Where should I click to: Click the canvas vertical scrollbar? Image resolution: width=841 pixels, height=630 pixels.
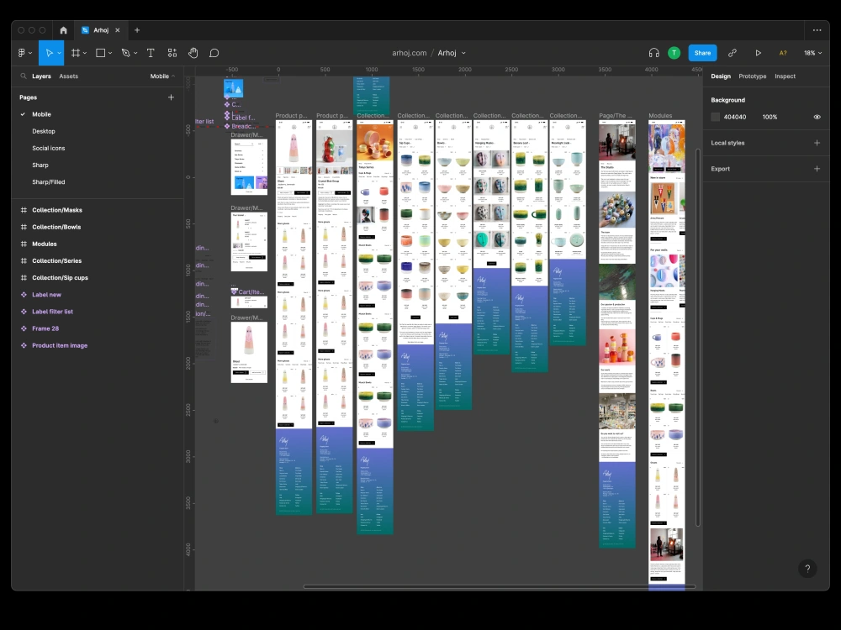(698, 338)
